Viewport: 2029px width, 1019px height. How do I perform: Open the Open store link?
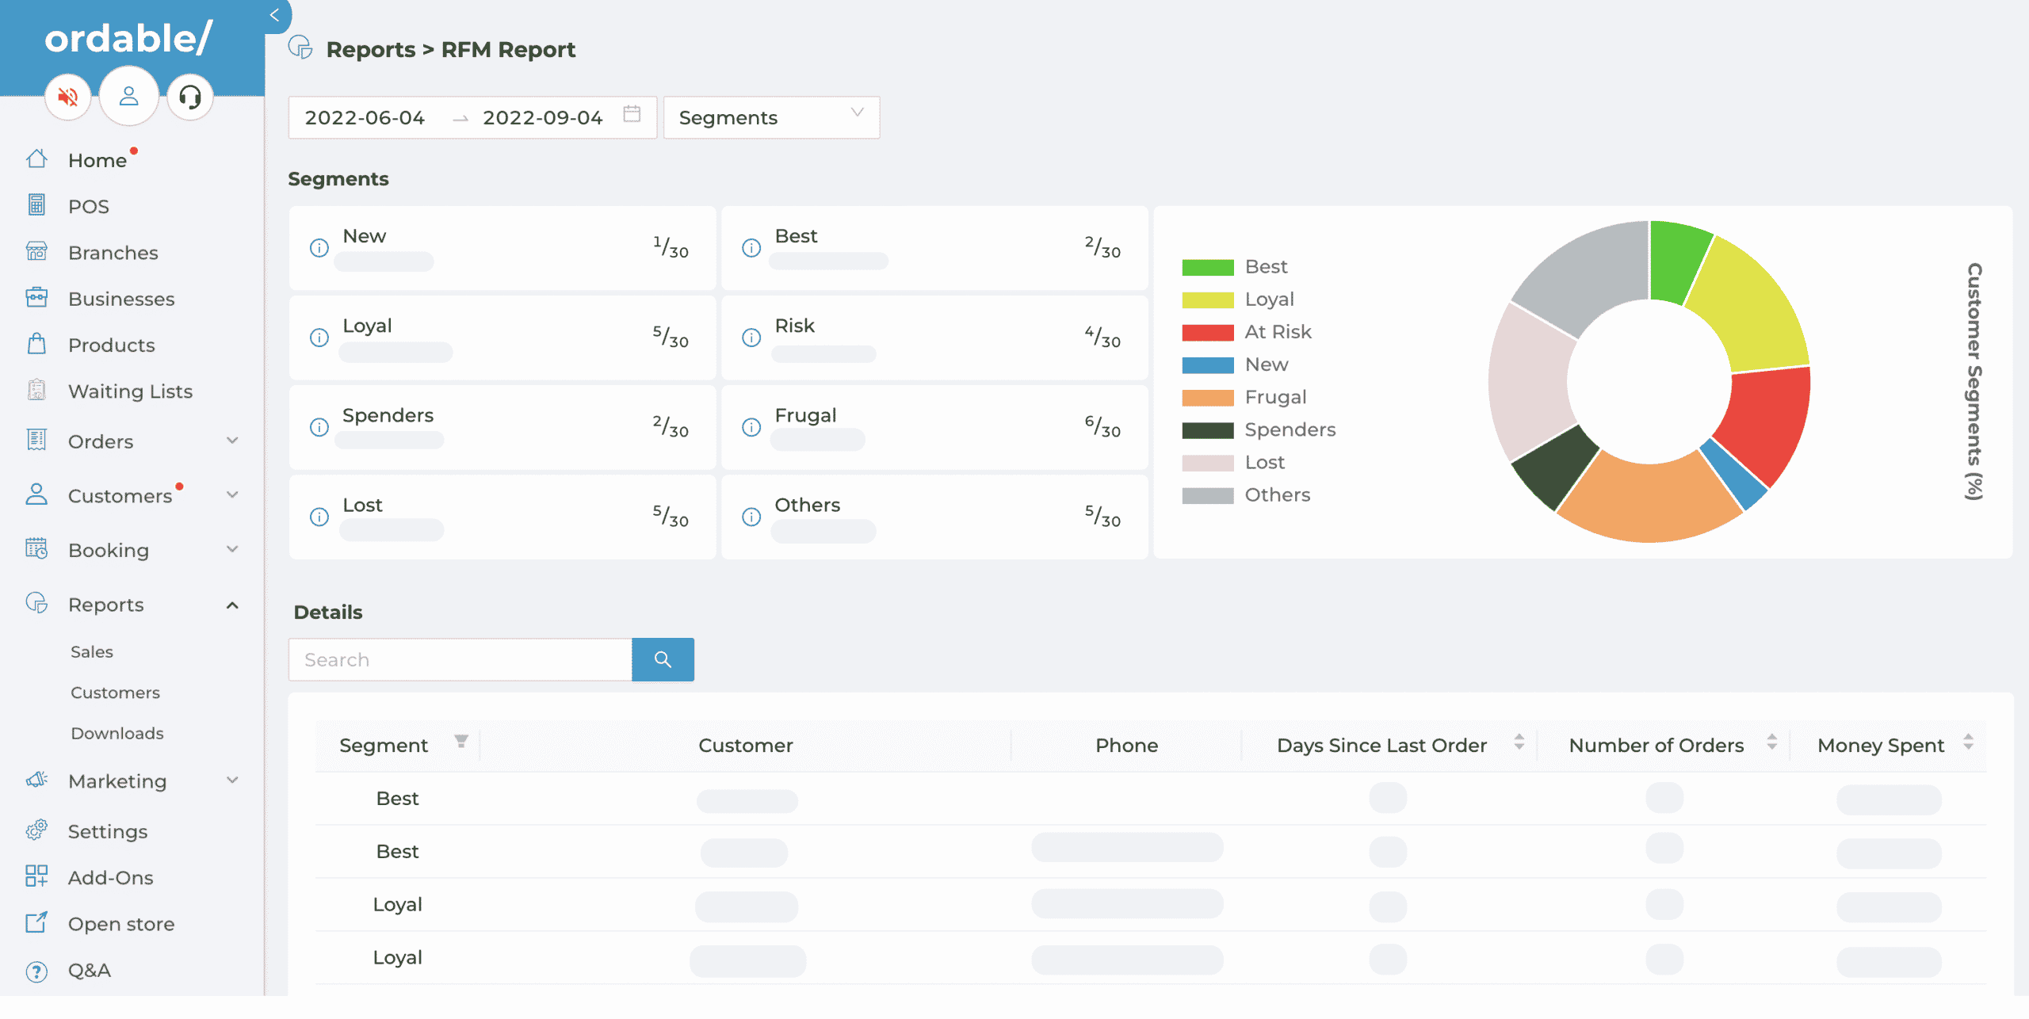point(121,924)
